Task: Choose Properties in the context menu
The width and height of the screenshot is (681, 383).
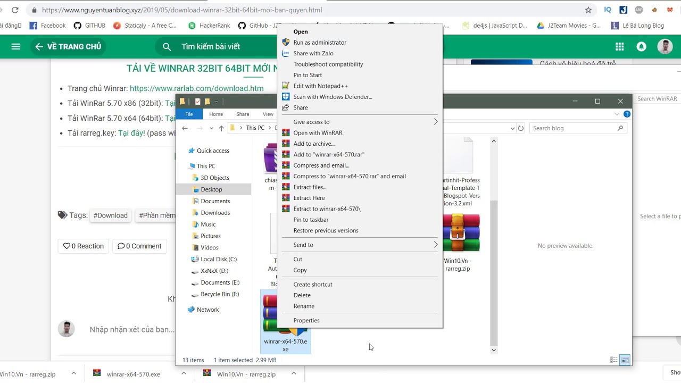Action: point(306,321)
